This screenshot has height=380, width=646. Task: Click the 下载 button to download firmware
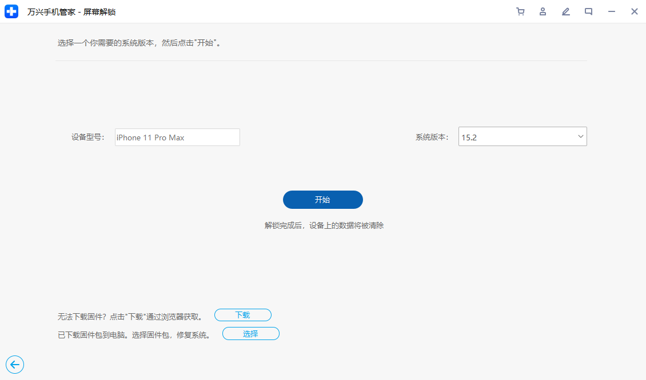[x=242, y=314]
